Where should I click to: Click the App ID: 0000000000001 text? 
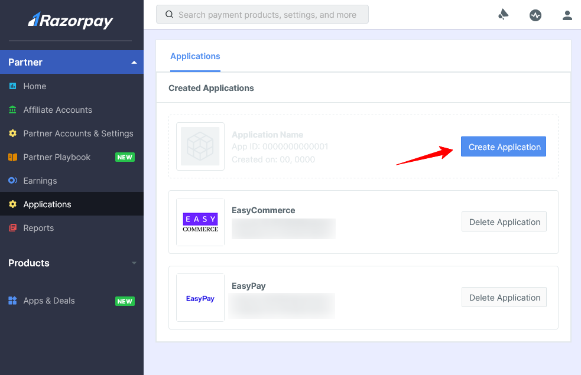280,146
